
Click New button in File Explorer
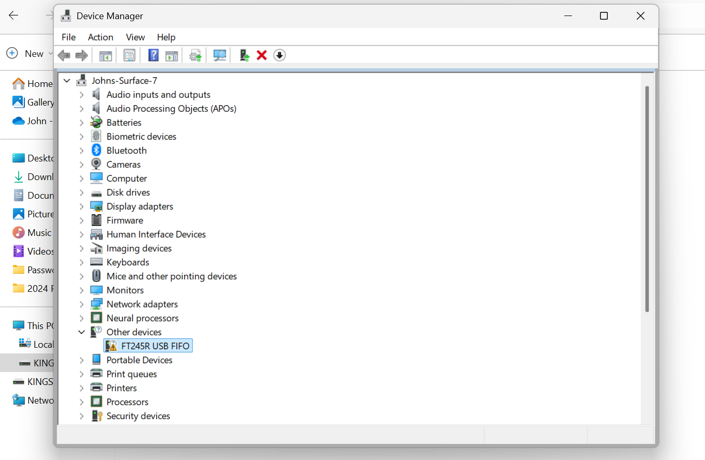click(30, 53)
